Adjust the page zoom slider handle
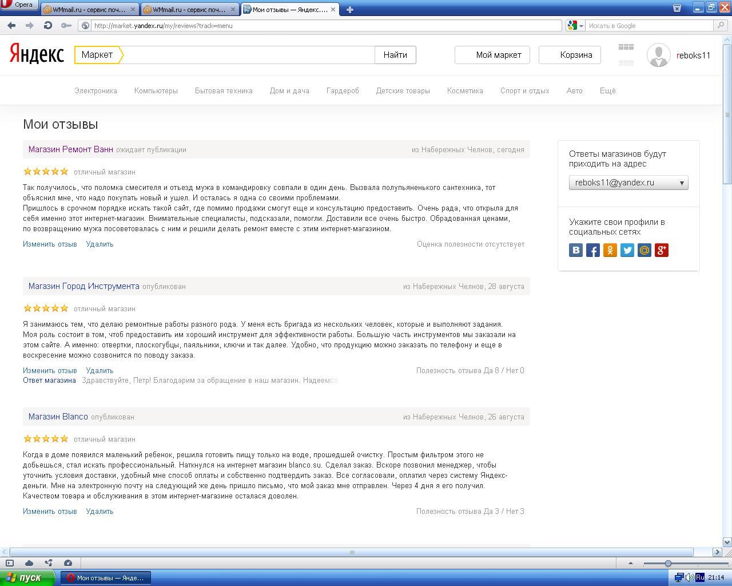The image size is (732, 586). [x=667, y=564]
